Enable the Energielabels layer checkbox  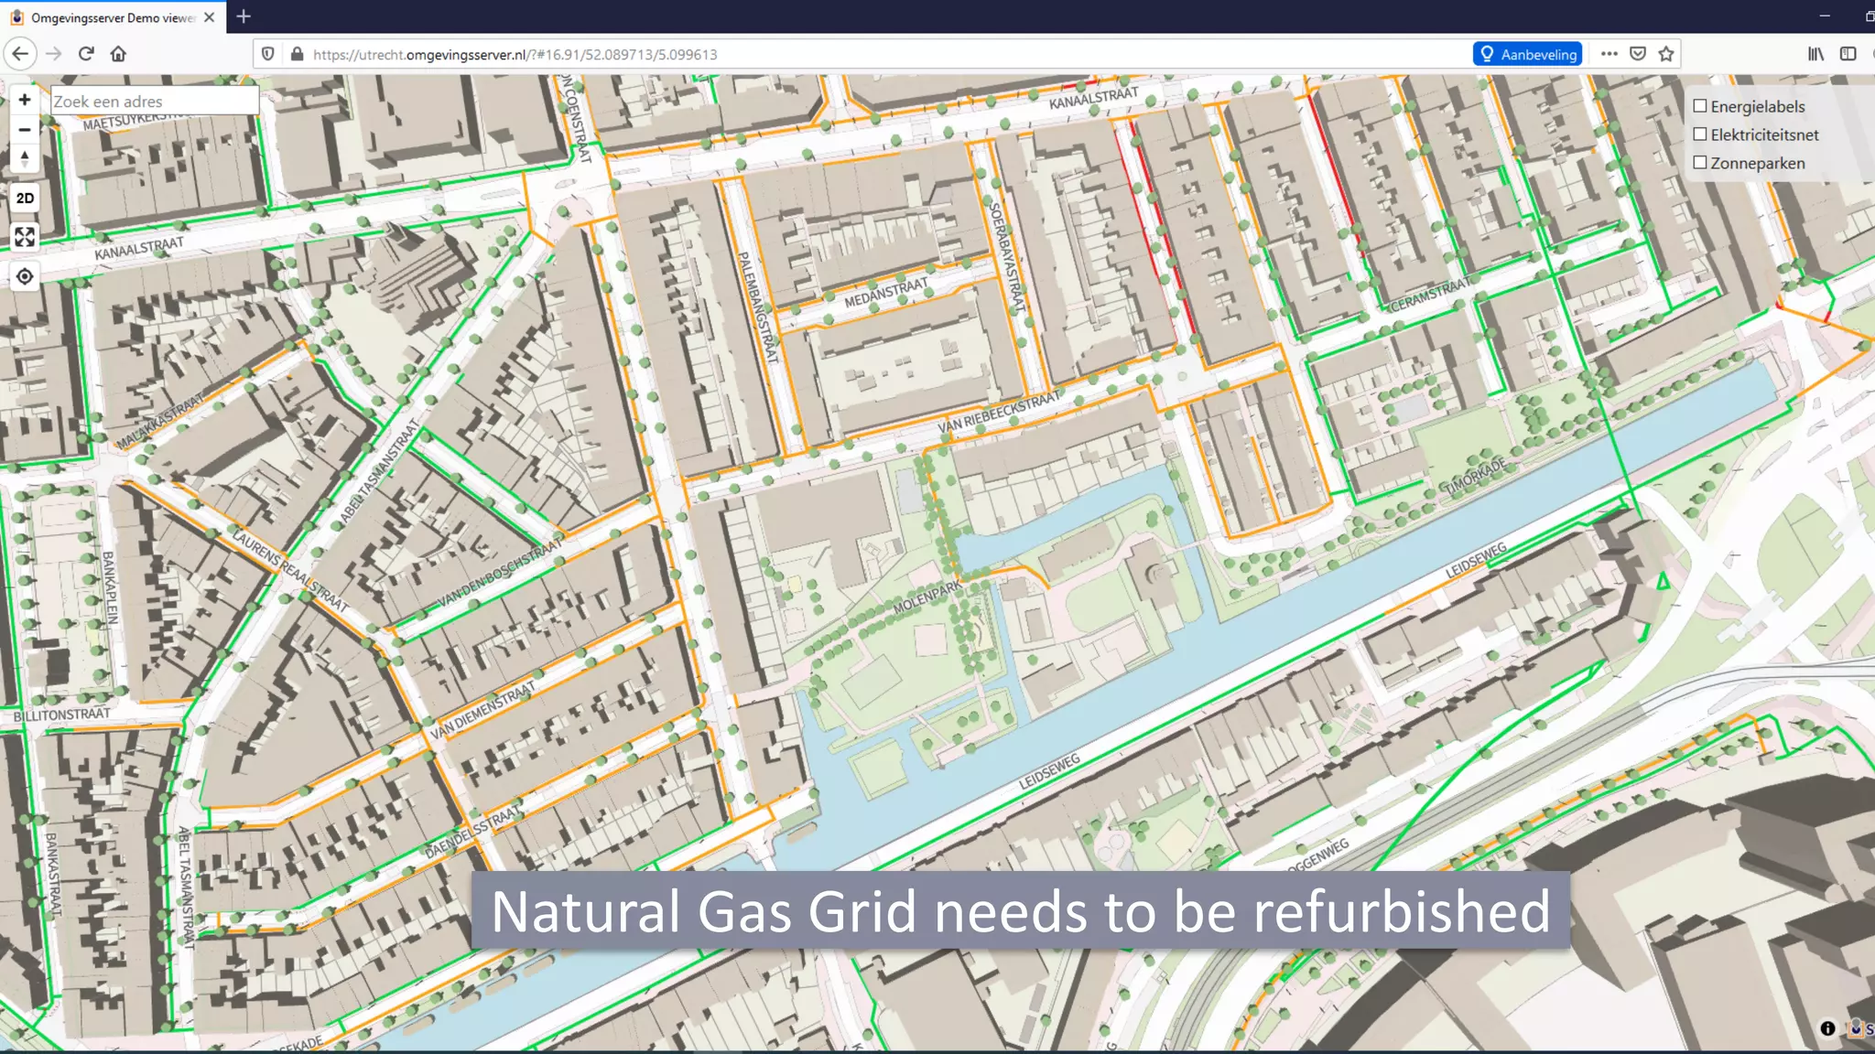pos(1700,106)
